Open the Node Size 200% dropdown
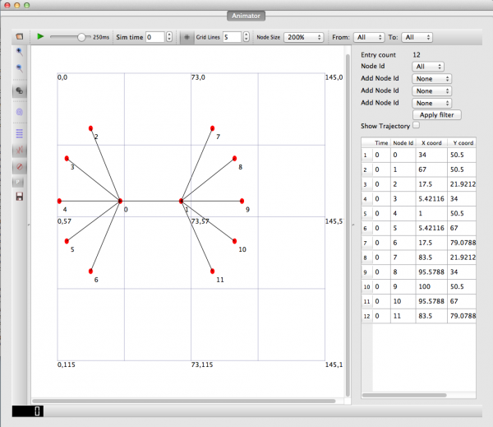This screenshot has width=493, height=427. point(303,37)
